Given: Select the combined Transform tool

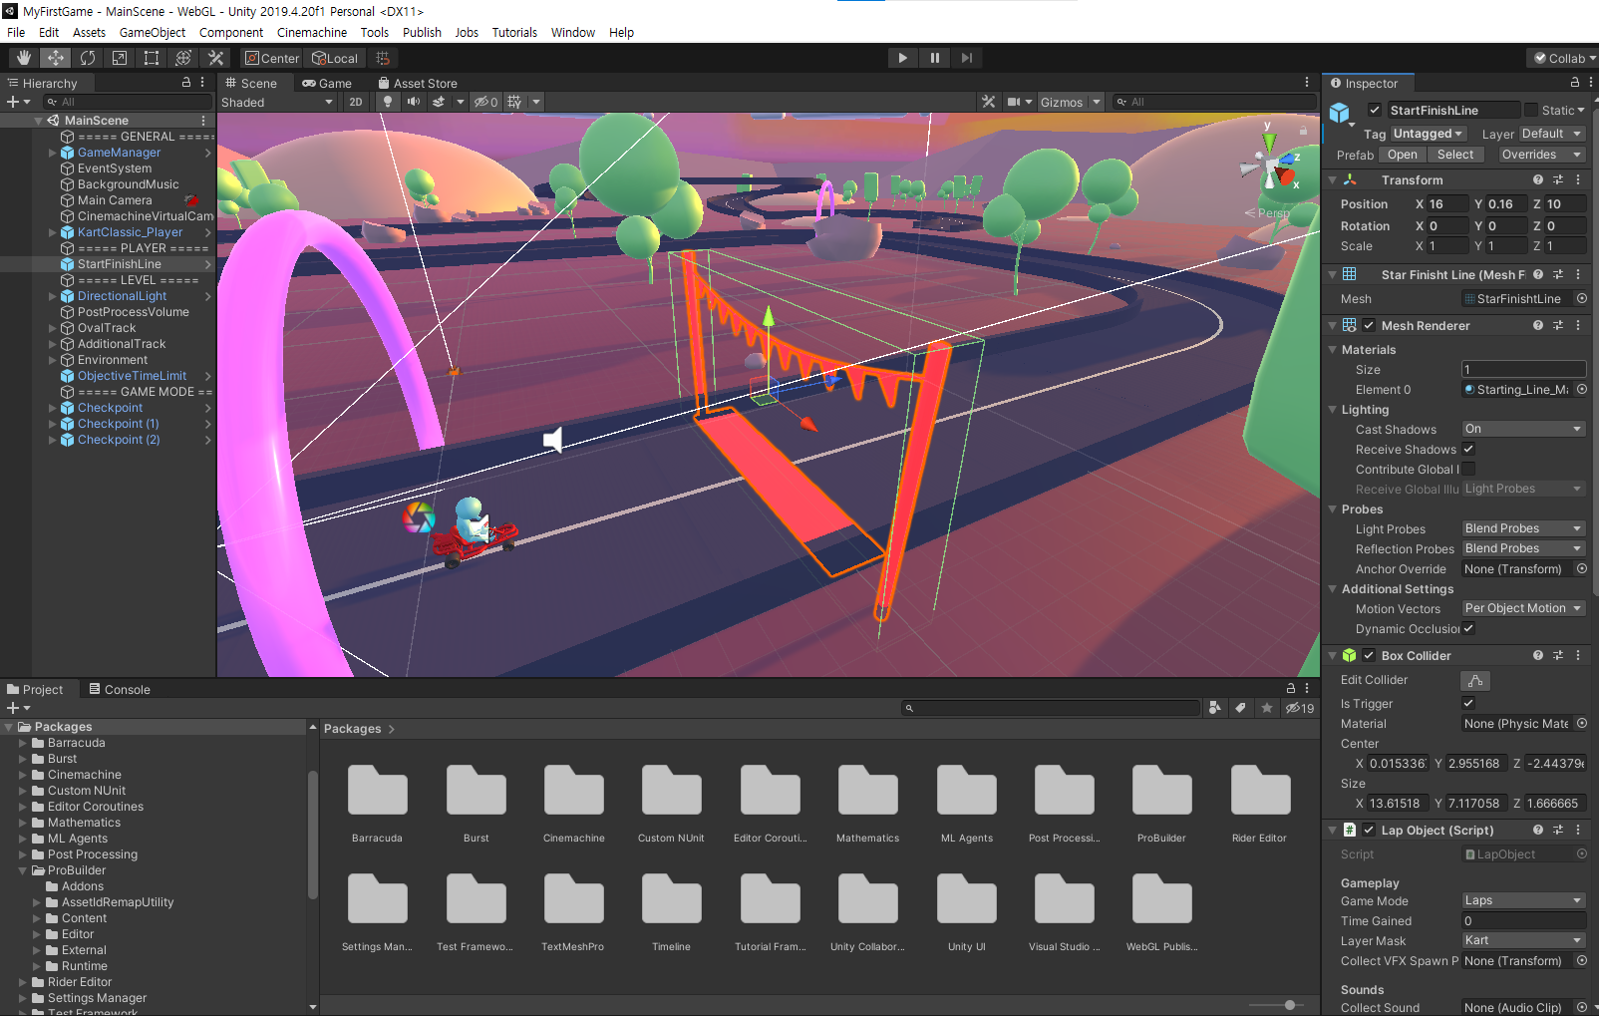Looking at the screenshot, I should click(x=183, y=58).
